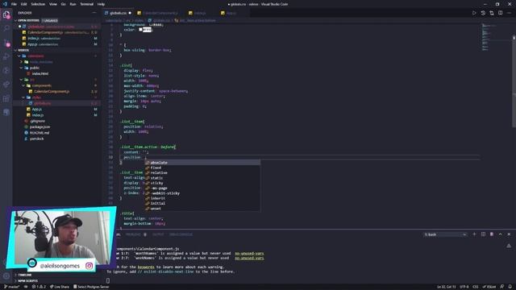Click the kill terminal trash icon

pos(492,234)
